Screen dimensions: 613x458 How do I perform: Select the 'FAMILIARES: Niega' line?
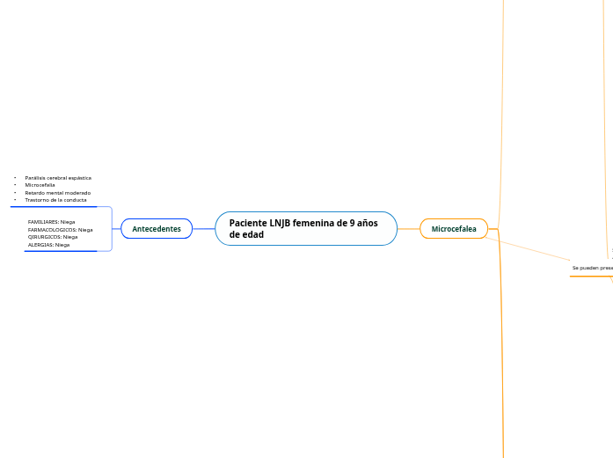51,222
